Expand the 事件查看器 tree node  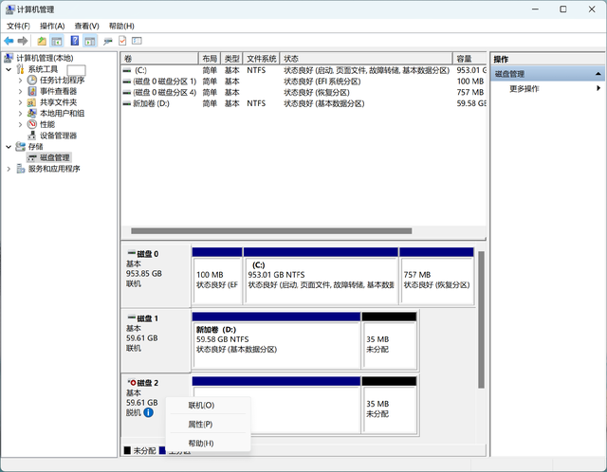(x=20, y=91)
